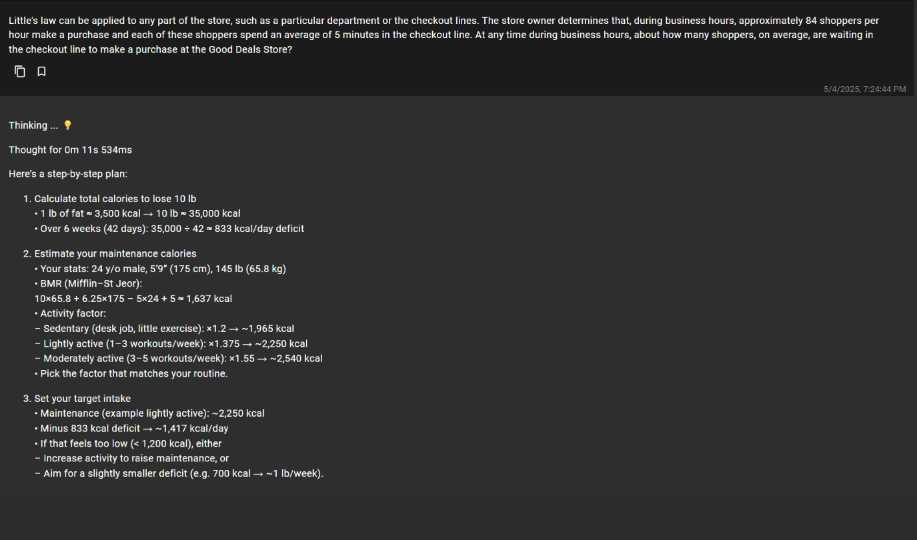This screenshot has height=540, width=917.
Task: Select step 3 'Set your target intake'
Action: tap(83, 399)
